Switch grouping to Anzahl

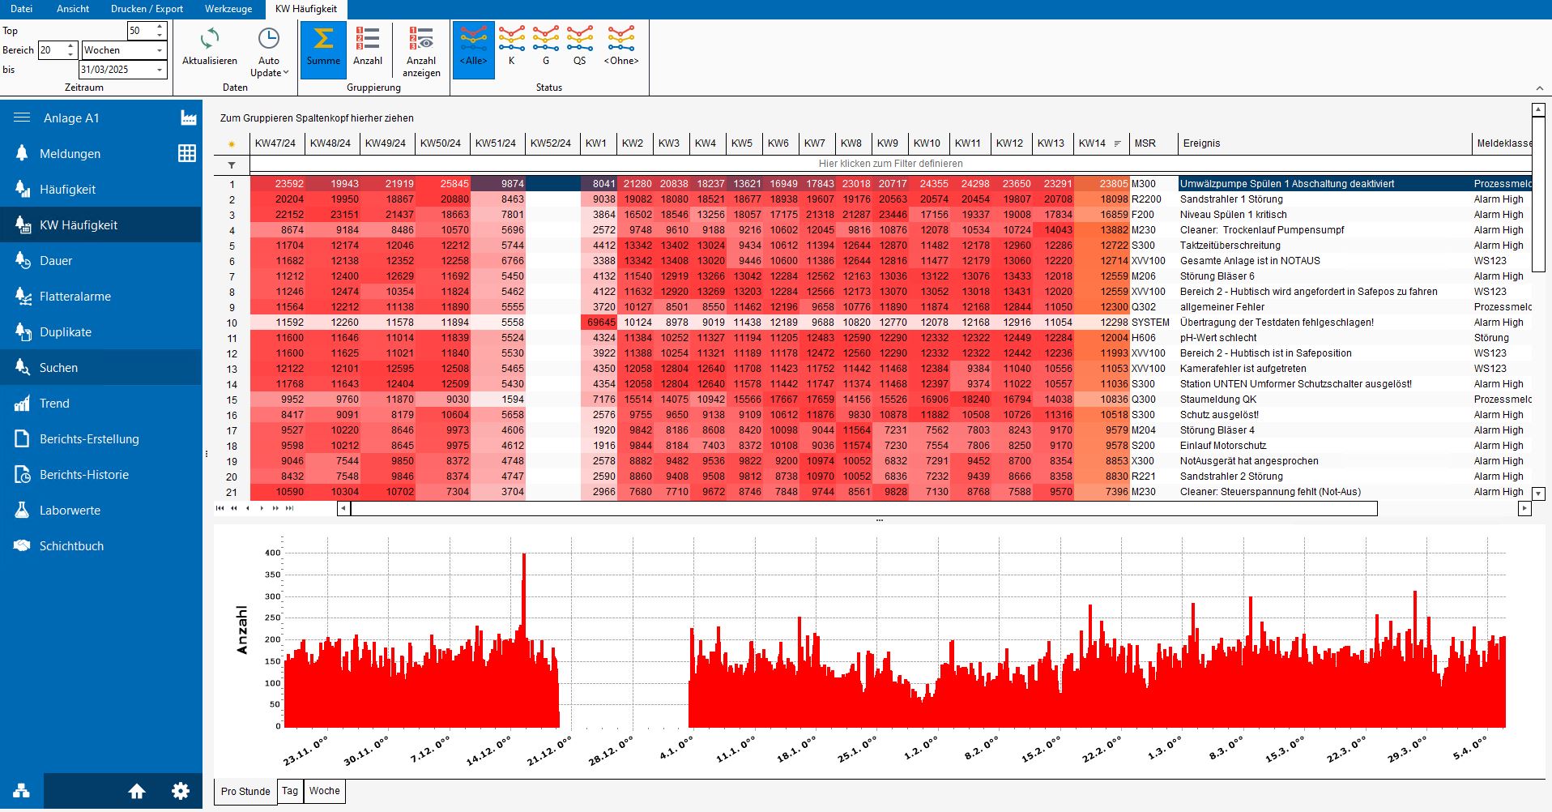coord(367,49)
